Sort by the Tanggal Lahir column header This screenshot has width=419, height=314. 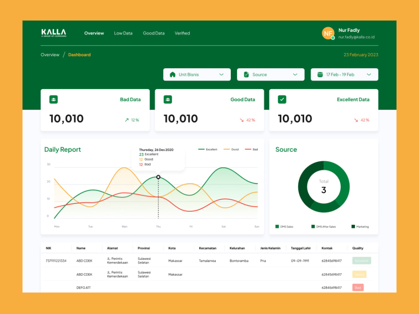pos(300,248)
